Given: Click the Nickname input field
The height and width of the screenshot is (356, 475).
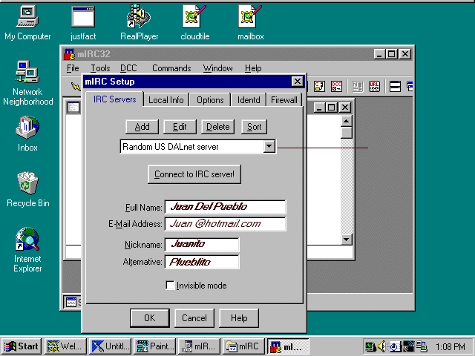Looking at the screenshot, I should 202,244.
